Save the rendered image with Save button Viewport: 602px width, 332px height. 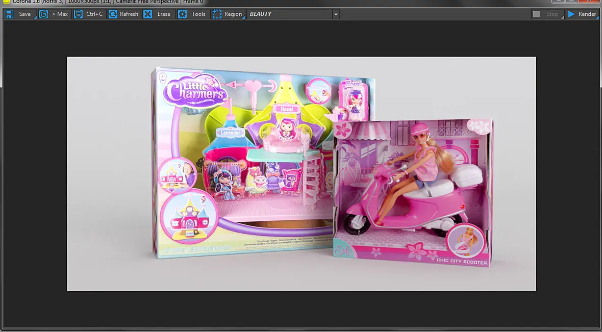[x=20, y=14]
